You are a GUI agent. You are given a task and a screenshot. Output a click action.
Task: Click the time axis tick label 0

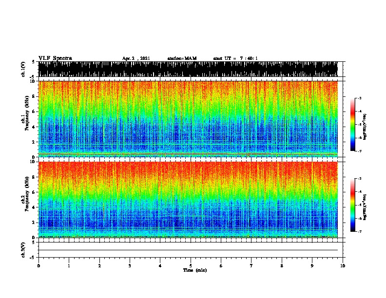click(x=39, y=266)
